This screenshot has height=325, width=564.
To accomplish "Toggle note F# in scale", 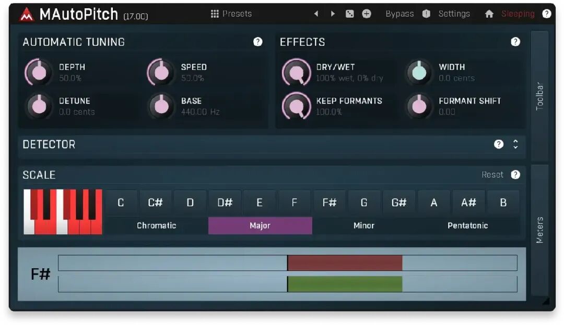I will tap(329, 203).
